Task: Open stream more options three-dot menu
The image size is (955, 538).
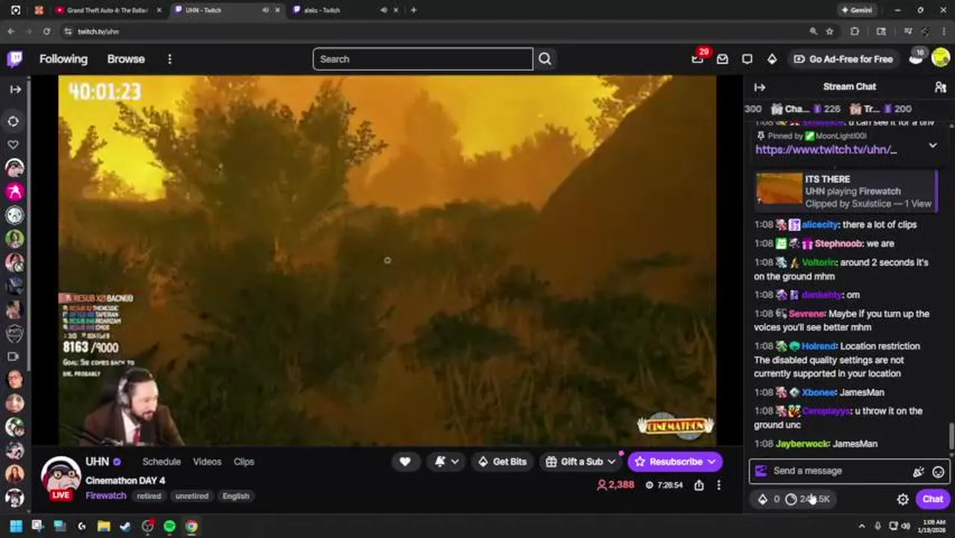Action: [719, 485]
